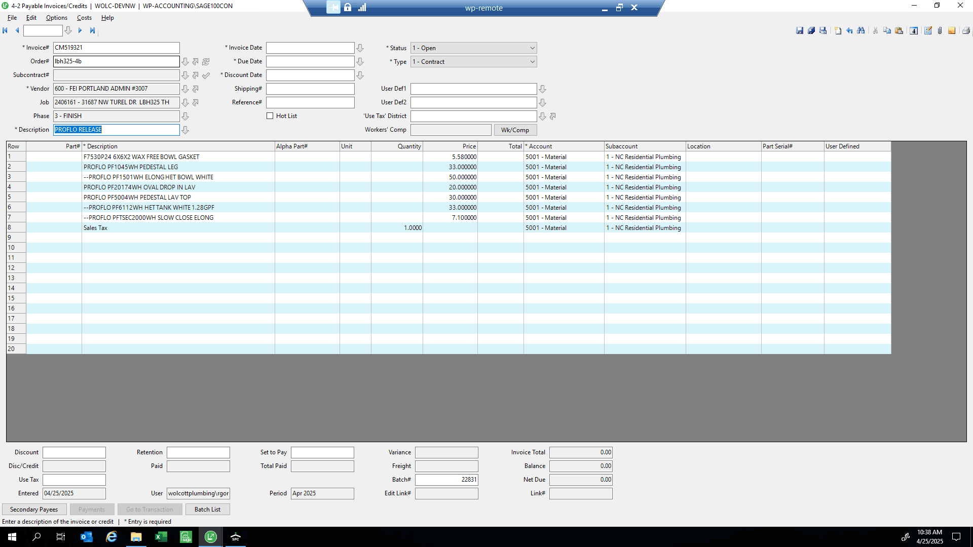Open the Description lookup down arrow
This screenshot has height=547, width=973.
[185, 130]
